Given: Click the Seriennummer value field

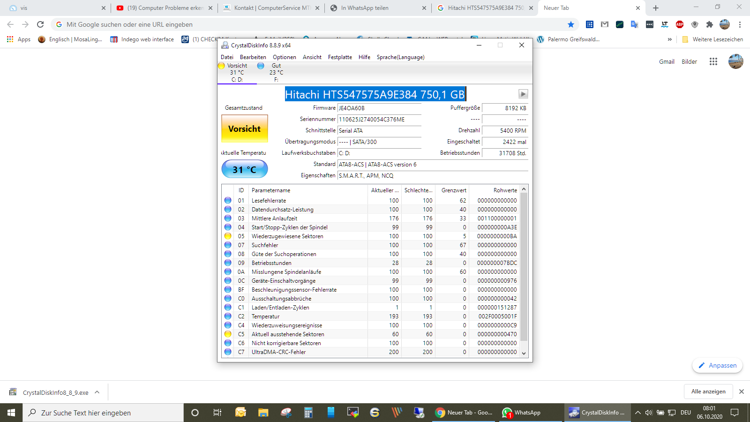Looking at the screenshot, I should [379, 120].
